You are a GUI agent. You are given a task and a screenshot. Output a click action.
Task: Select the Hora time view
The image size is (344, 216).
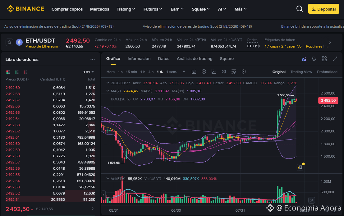click(x=111, y=72)
